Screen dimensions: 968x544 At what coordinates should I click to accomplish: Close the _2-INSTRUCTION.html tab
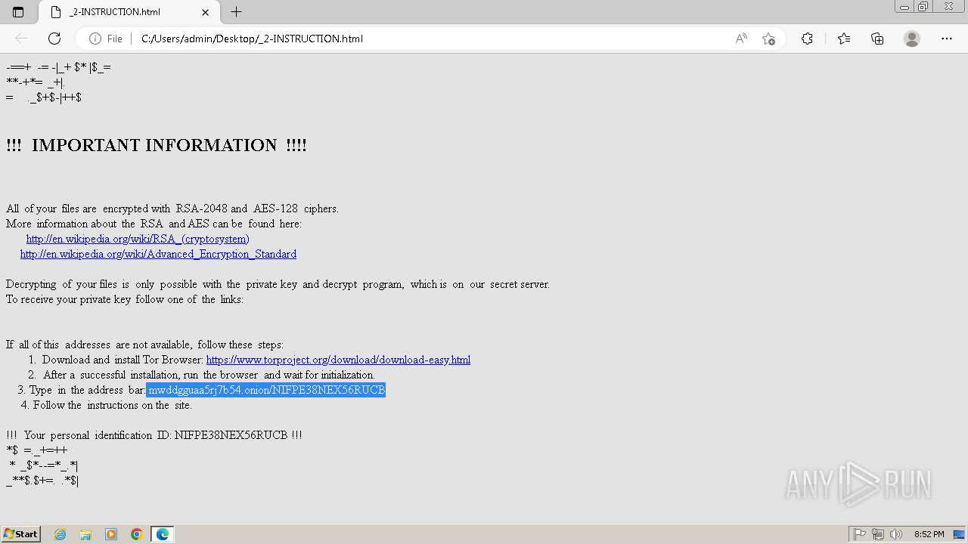206,12
